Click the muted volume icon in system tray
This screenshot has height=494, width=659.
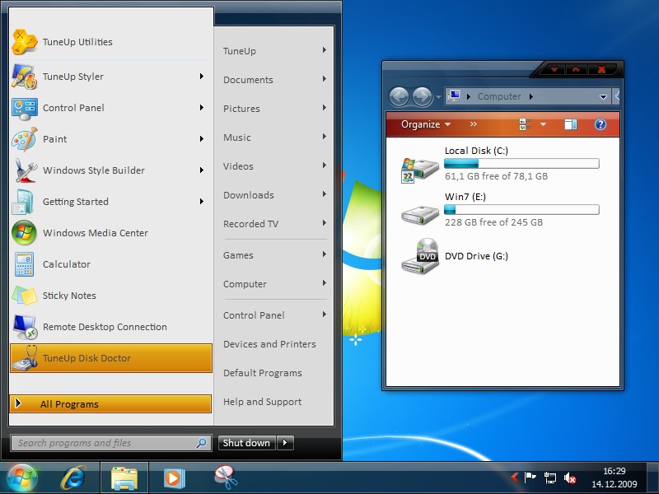(x=569, y=478)
